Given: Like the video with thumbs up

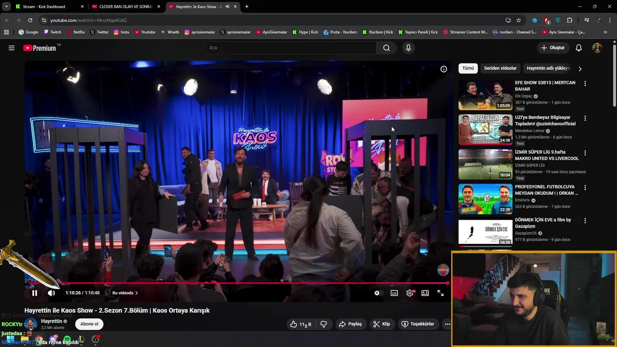Looking at the screenshot, I should click(x=300, y=324).
